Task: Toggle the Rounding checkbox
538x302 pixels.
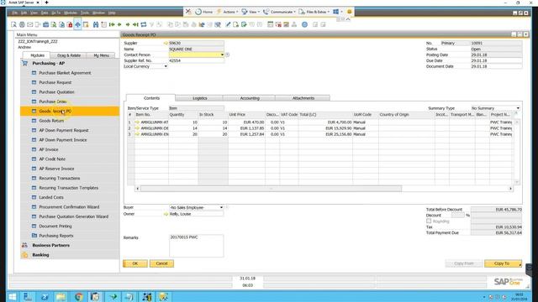Action: click(429, 221)
